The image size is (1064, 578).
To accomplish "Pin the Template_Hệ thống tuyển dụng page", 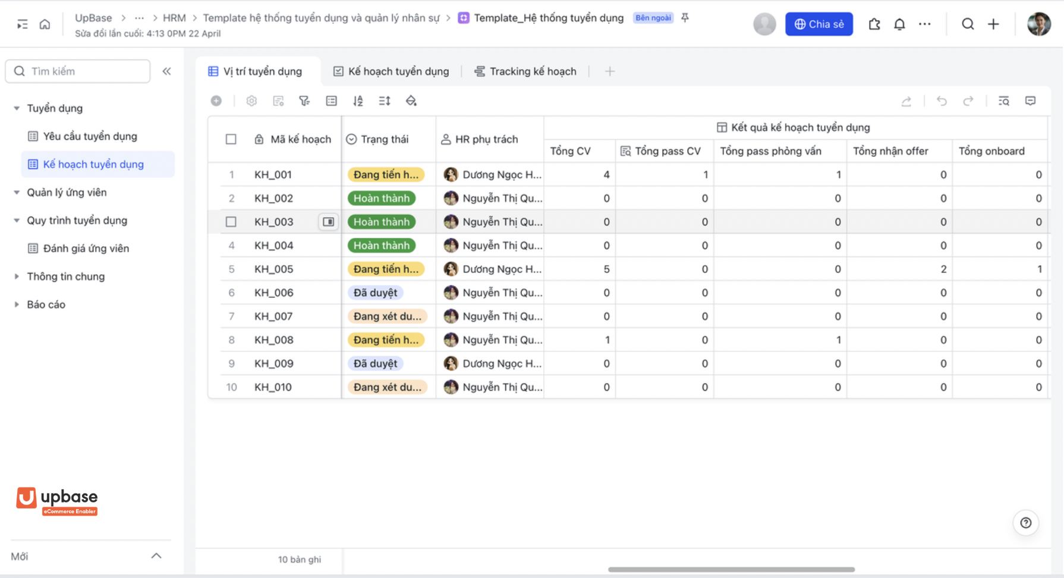I will click(x=685, y=18).
